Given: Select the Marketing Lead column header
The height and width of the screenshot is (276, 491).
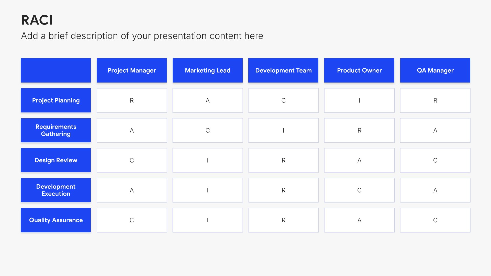Looking at the screenshot, I should pyautogui.click(x=208, y=70).
